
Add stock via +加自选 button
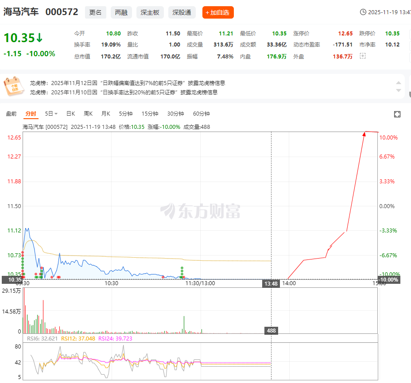tap(218, 12)
